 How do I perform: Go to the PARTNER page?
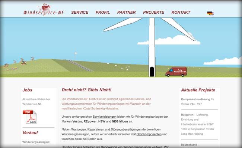point(126,12)
